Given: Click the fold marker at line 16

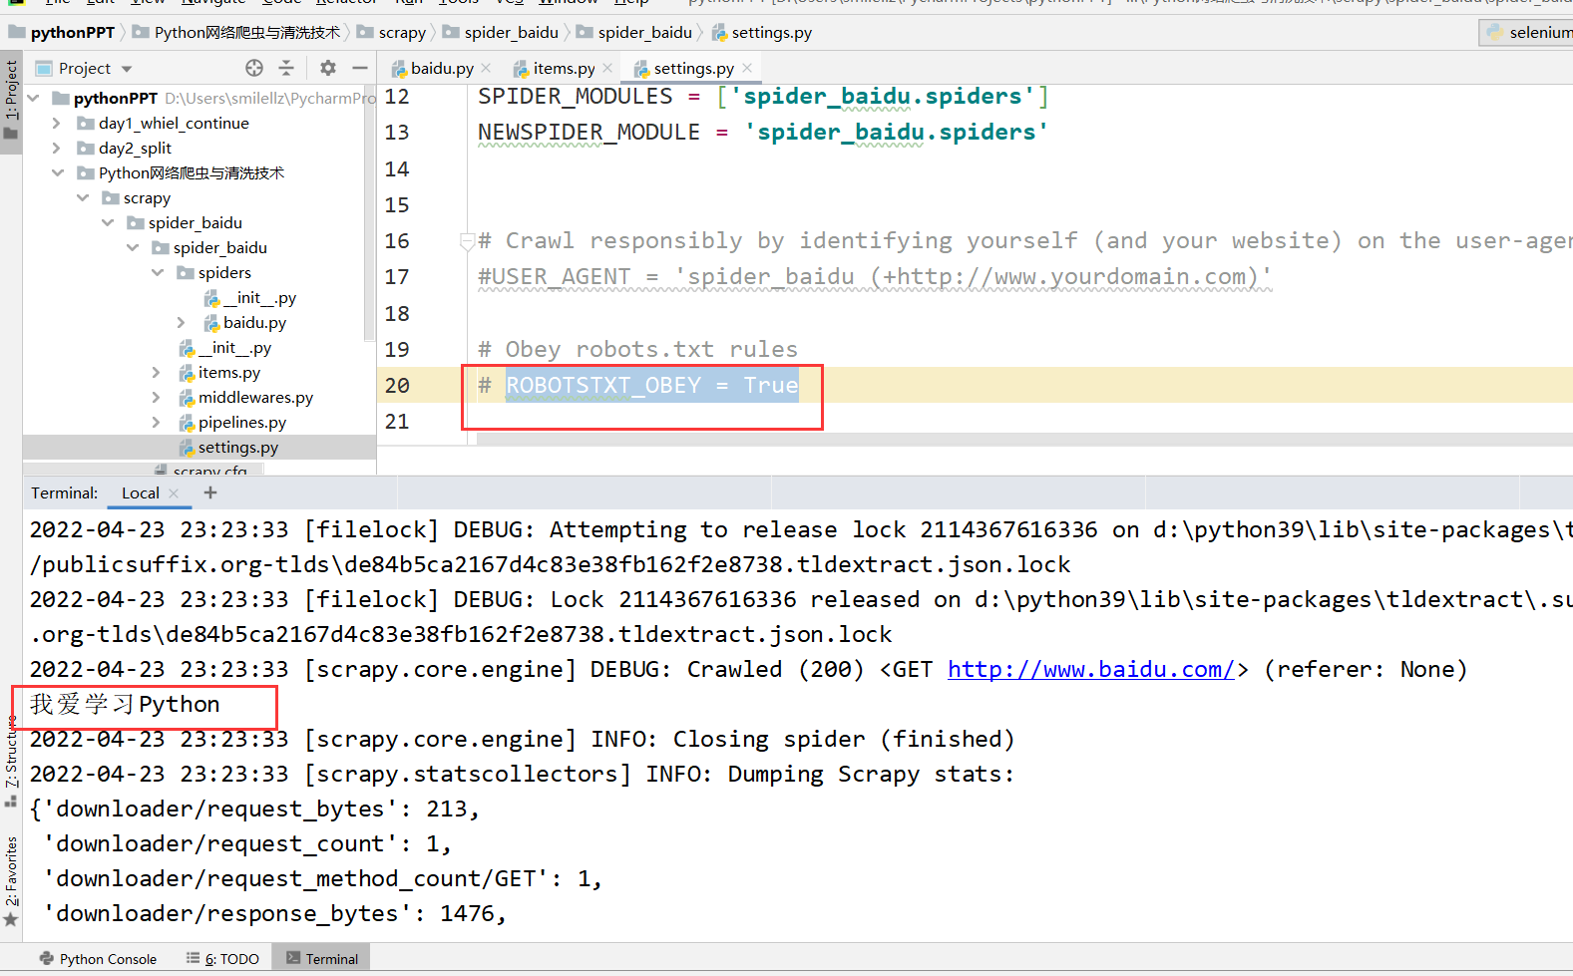Looking at the screenshot, I should pyautogui.click(x=466, y=240).
